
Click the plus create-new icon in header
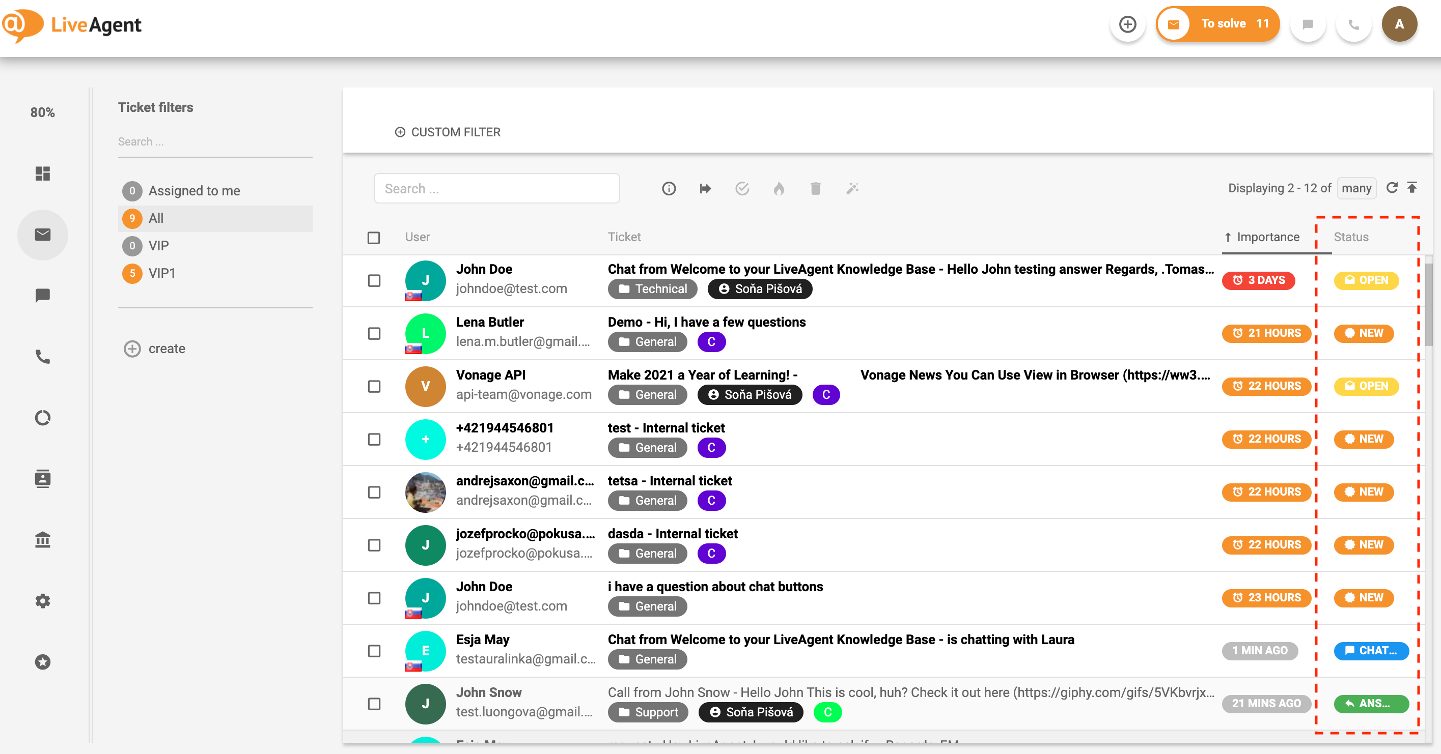(x=1127, y=24)
